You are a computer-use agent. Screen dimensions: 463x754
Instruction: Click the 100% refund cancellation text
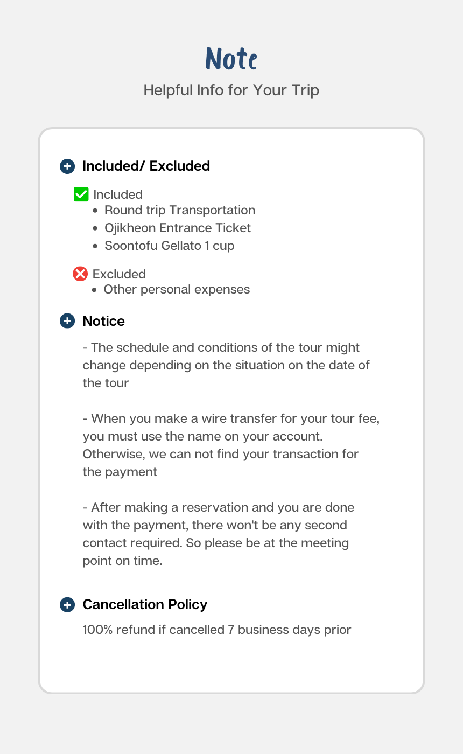[x=217, y=629]
